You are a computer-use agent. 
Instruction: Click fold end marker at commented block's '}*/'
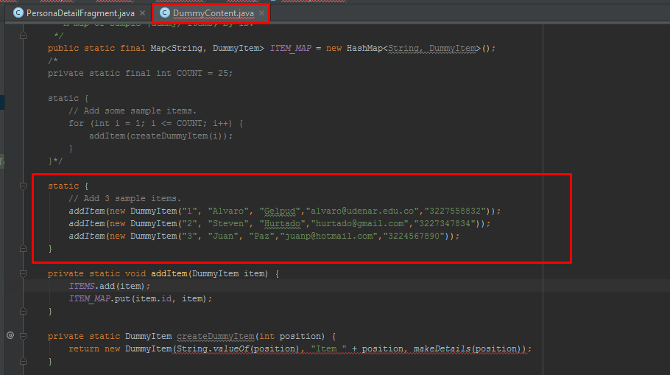pos(24,161)
